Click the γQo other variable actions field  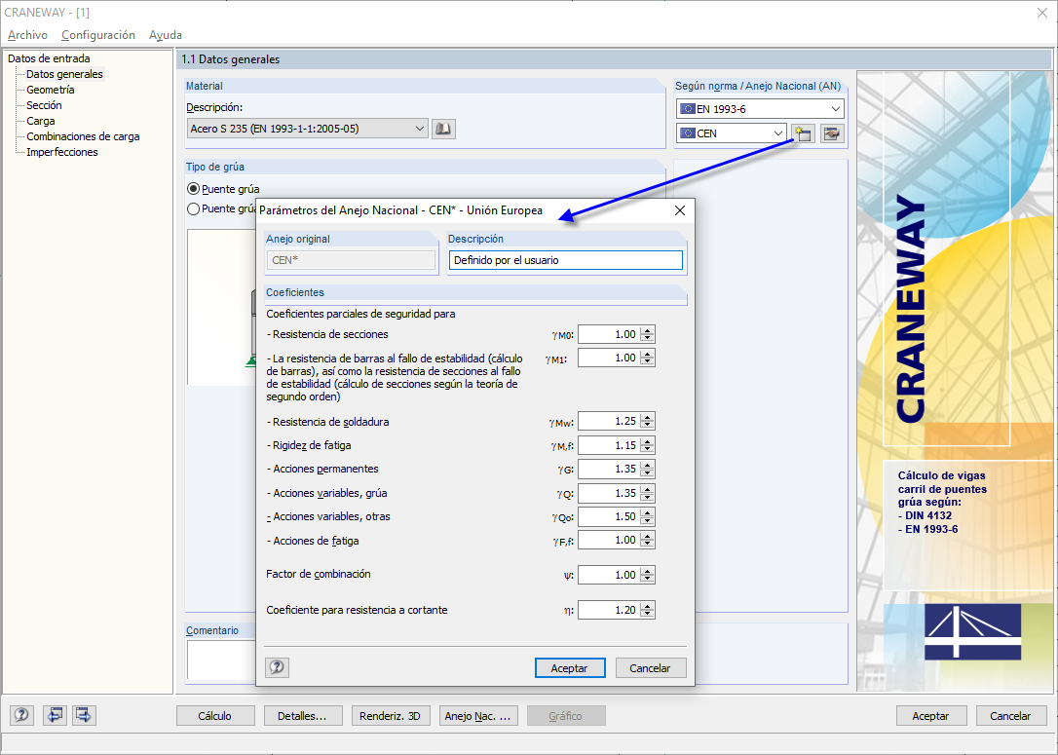click(609, 516)
